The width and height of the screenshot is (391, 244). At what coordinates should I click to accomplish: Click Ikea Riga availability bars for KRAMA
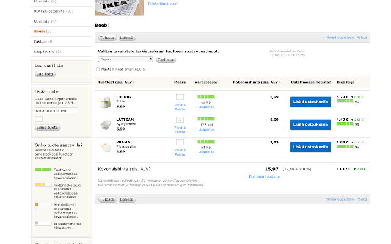pyautogui.click(x=344, y=147)
